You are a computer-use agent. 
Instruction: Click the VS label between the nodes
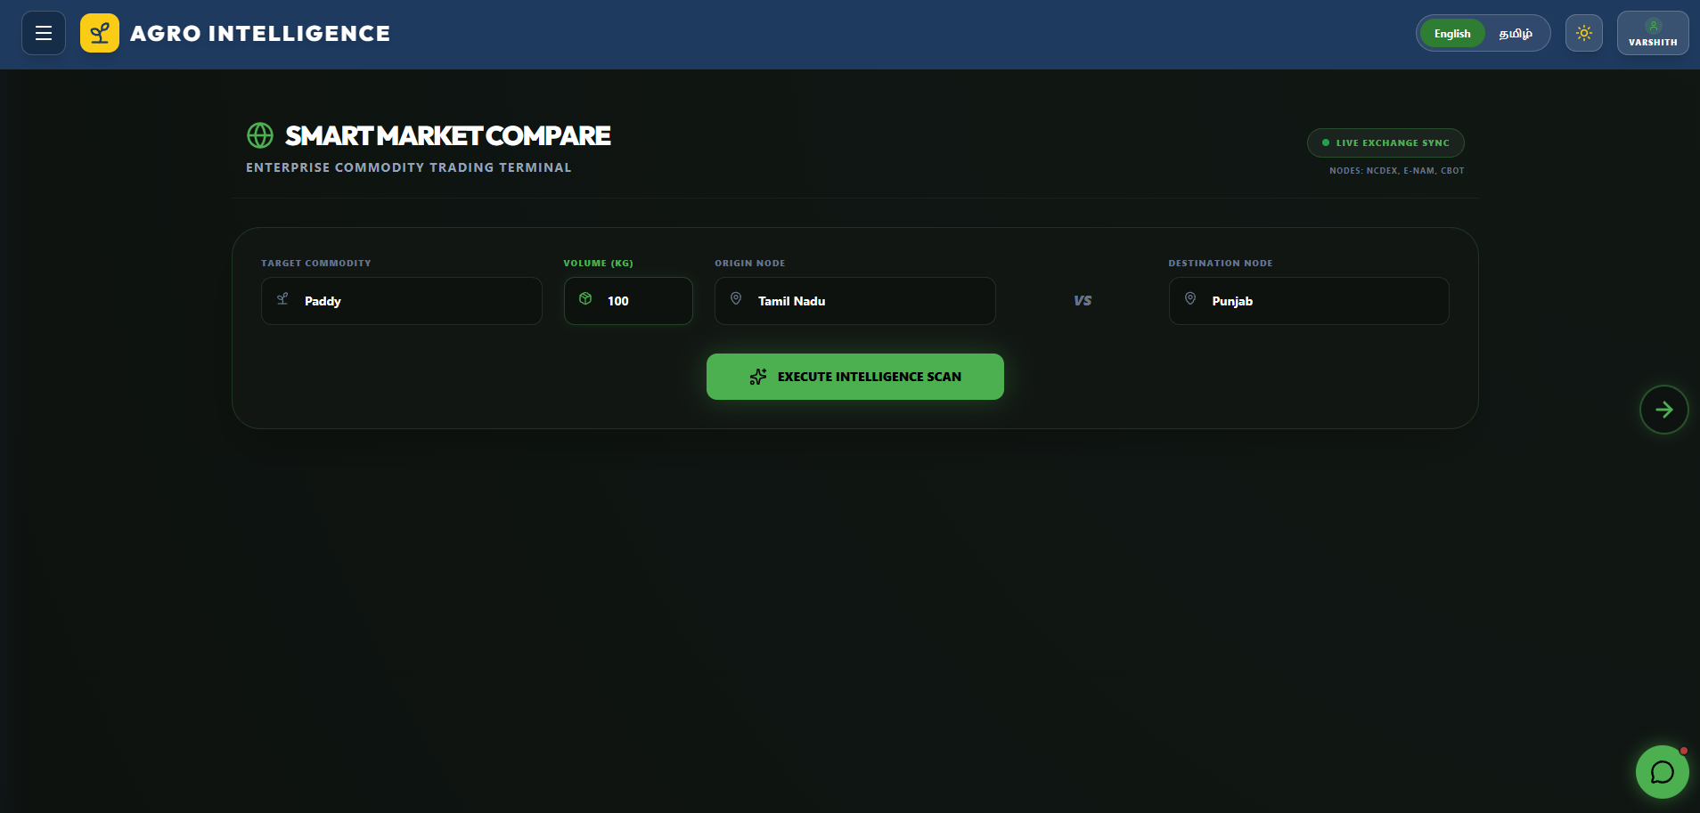pos(1083,301)
